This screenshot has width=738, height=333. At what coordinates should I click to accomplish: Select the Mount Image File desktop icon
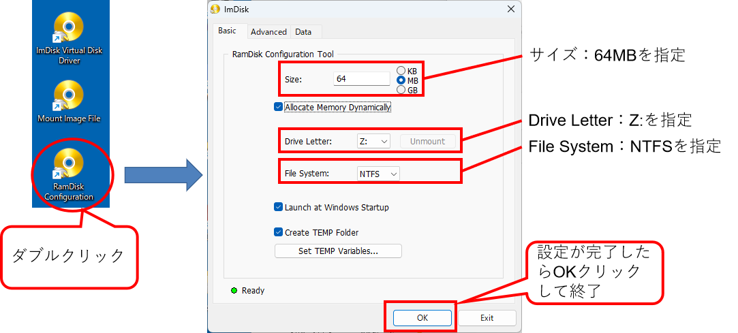point(69,101)
